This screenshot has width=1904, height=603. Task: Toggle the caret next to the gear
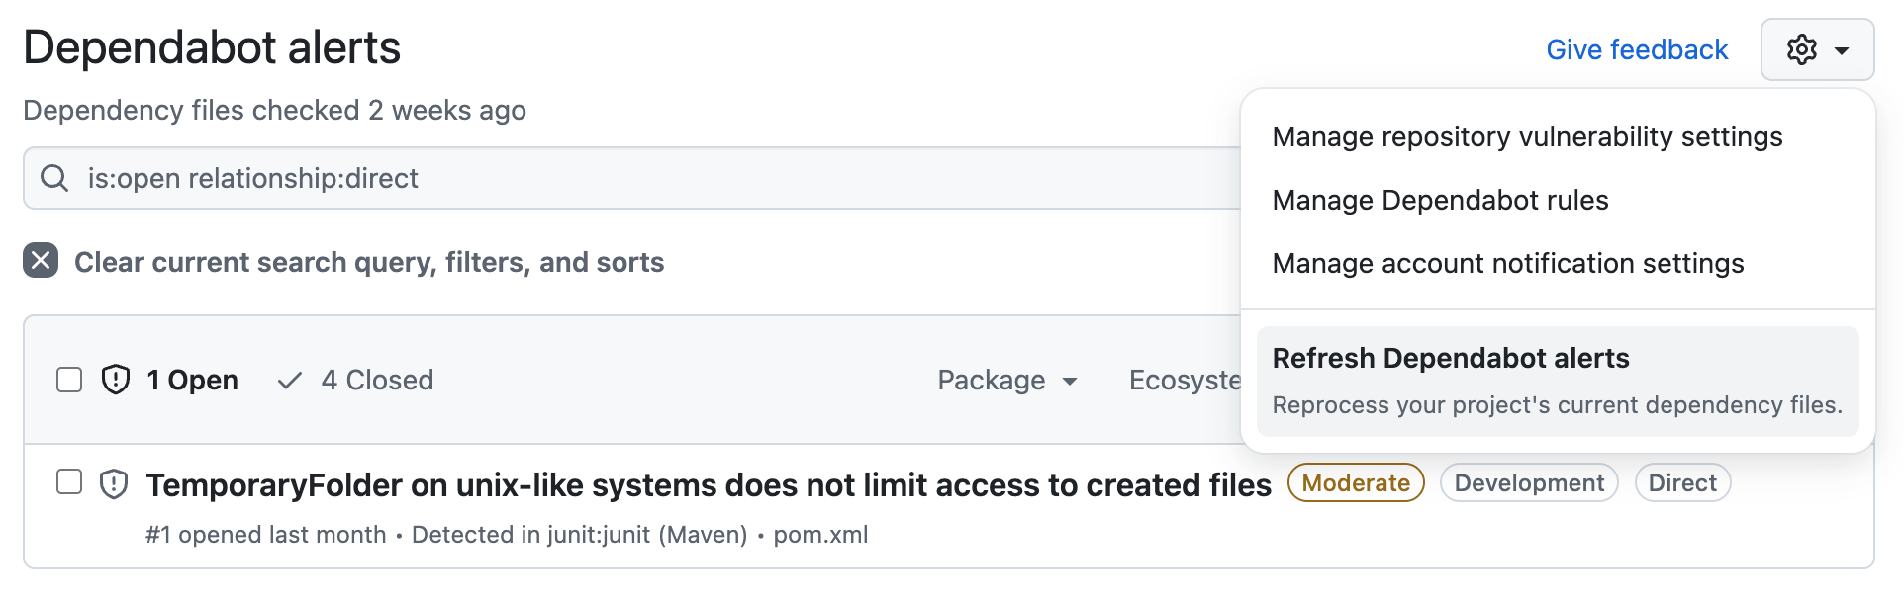(1842, 50)
